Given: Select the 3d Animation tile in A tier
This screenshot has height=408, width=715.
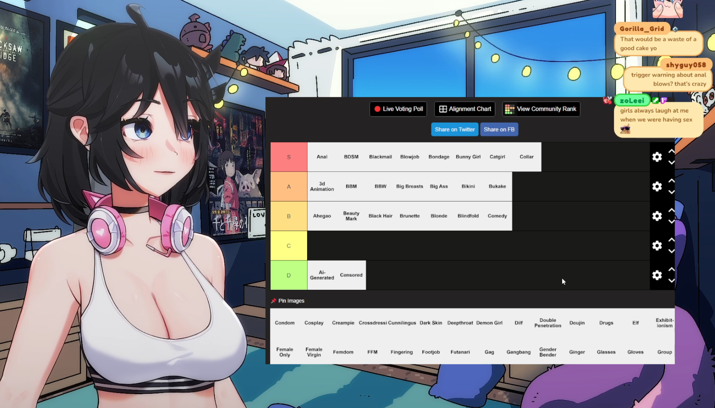Looking at the screenshot, I should pyautogui.click(x=322, y=186).
